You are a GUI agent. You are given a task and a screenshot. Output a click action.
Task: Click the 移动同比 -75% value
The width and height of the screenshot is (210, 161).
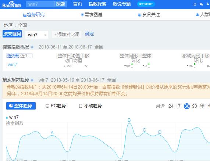coord(190,66)
